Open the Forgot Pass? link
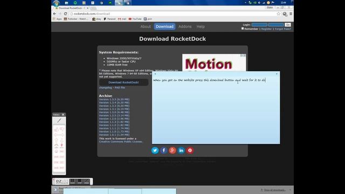 [282, 29]
